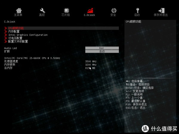This screenshot has width=179, height=134.
Task: Open the 安全 power-shield icon
Action: (x=114, y=10)
